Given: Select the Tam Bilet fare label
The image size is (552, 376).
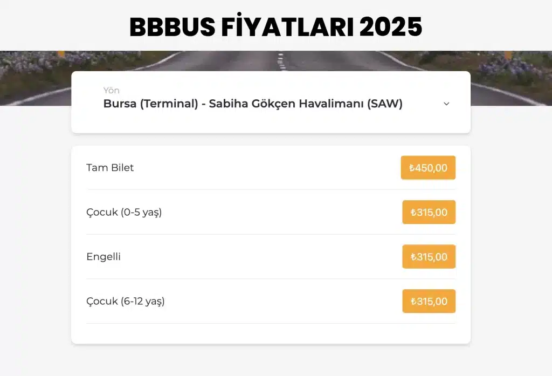Looking at the screenshot, I should (x=110, y=168).
